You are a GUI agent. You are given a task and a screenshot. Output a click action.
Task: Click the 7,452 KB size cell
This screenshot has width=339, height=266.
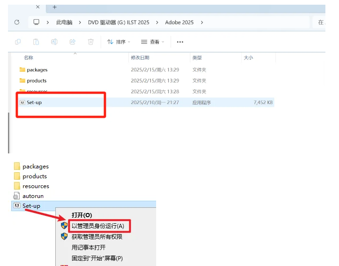tap(263, 102)
